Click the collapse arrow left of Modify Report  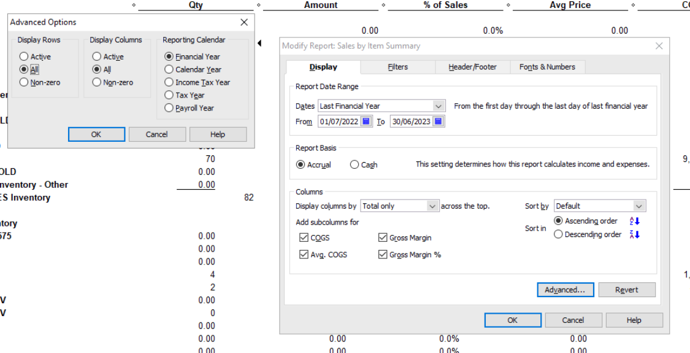point(259,43)
